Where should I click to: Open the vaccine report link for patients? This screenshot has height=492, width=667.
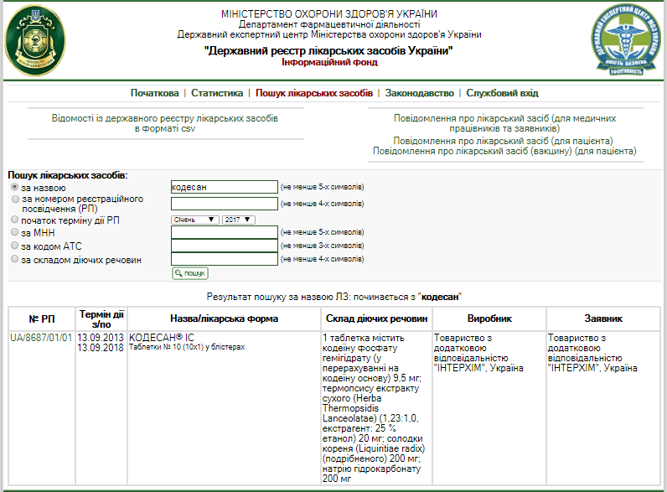504,152
